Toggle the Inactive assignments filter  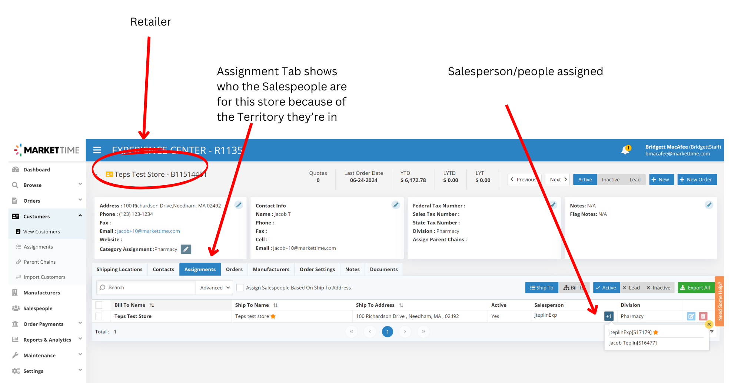coord(658,287)
